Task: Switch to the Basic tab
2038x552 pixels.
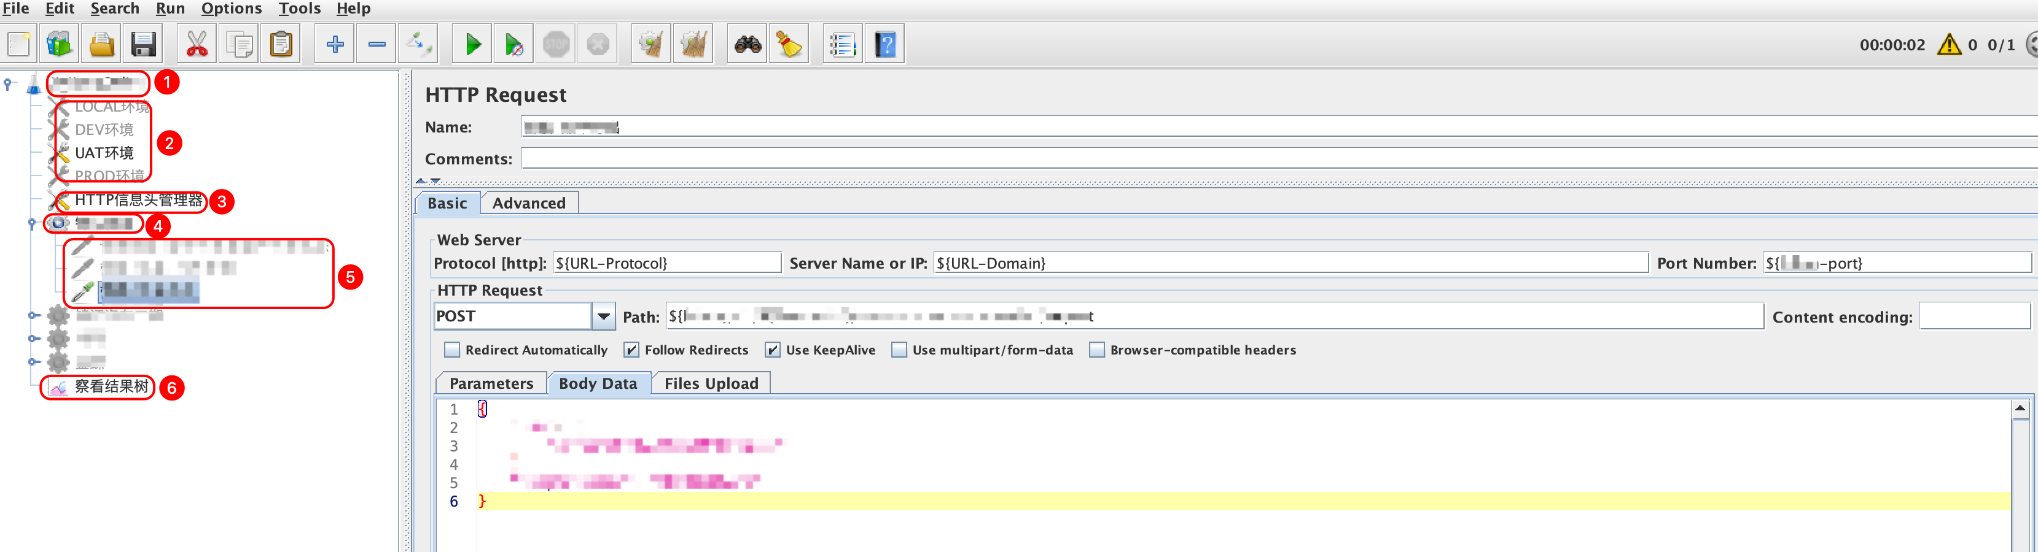Action: [x=448, y=203]
